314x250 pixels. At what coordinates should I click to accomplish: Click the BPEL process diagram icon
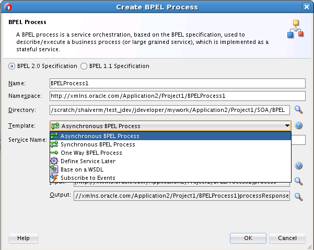tap(296, 29)
